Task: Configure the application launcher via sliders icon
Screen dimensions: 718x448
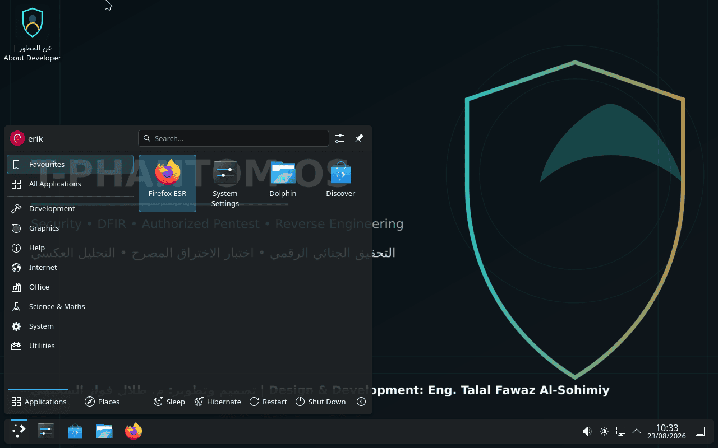Action: tap(340, 138)
